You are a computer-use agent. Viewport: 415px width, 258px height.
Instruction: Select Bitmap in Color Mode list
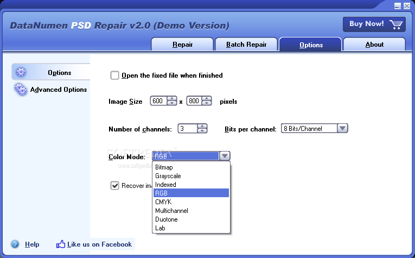[x=191, y=167]
